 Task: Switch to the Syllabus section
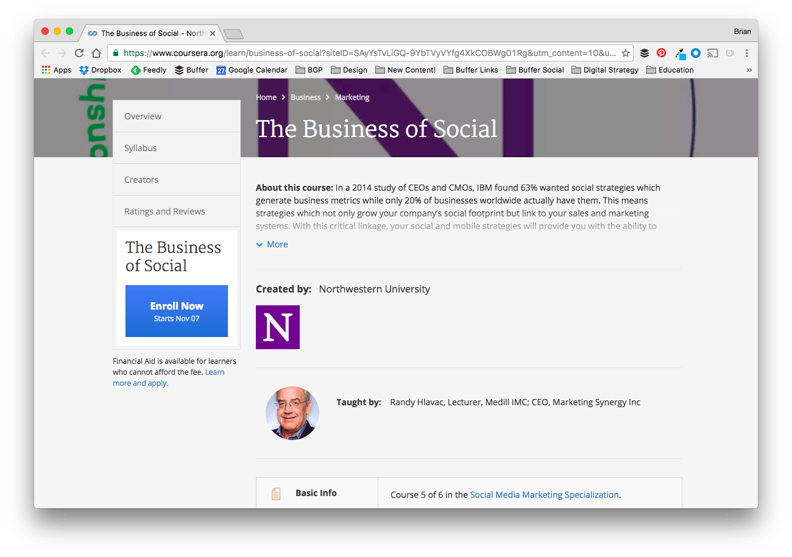click(140, 147)
